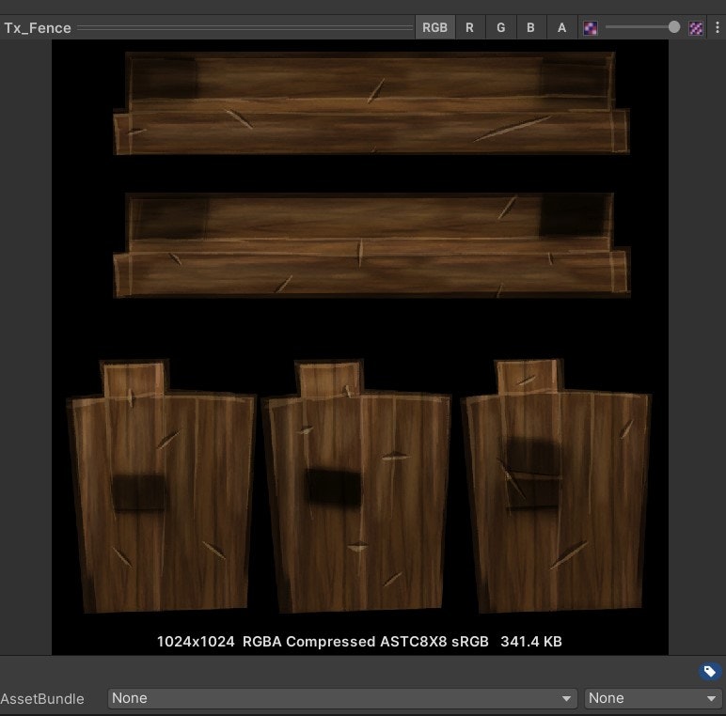Click the high-resolution mip level icon
The height and width of the screenshot is (716, 726).
point(696,28)
